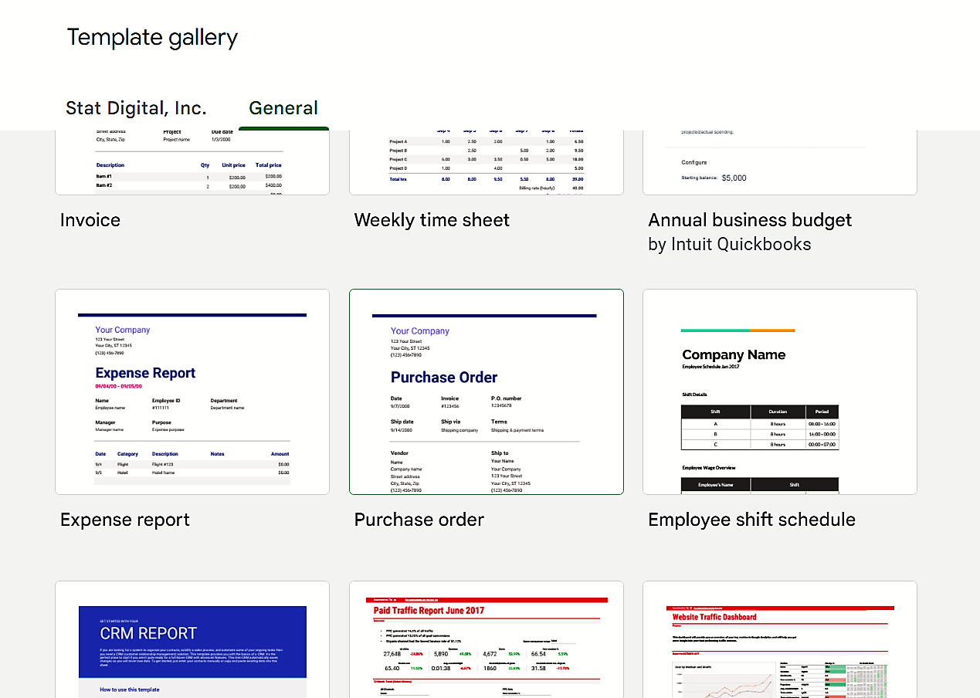Image resolution: width=980 pixels, height=698 pixels.
Task: Select the Paid Traffic Report thumbnail
Action: pos(486,639)
